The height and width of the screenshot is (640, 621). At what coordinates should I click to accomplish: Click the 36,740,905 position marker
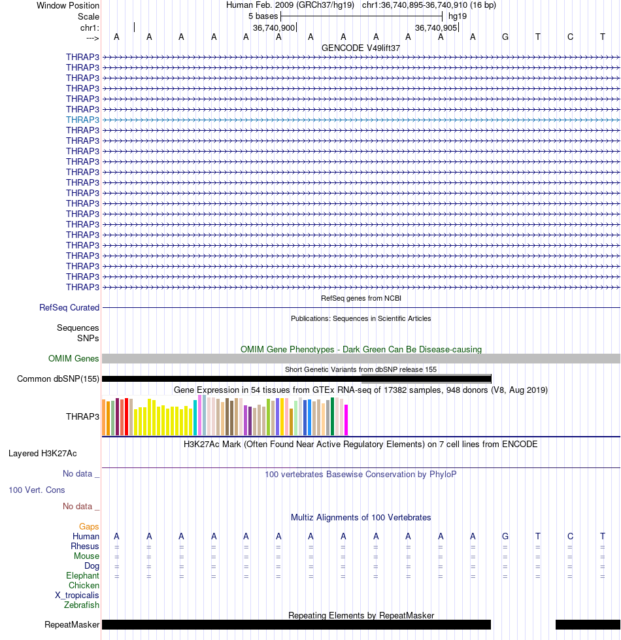click(x=436, y=27)
